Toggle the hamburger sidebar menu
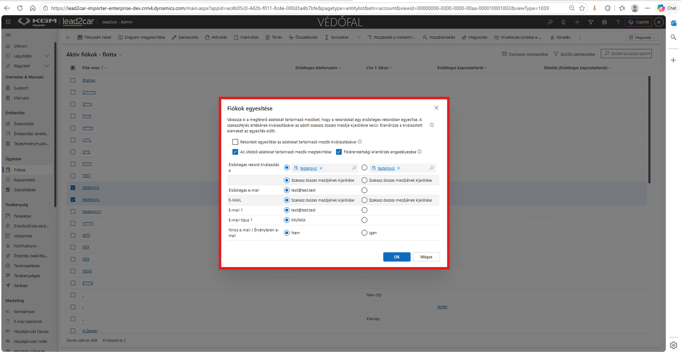The height and width of the screenshot is (352, 681). coord(8,35)
